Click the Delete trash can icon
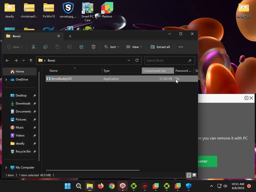The height and width of the screenshot is (192, 256). tap(93, 47)
